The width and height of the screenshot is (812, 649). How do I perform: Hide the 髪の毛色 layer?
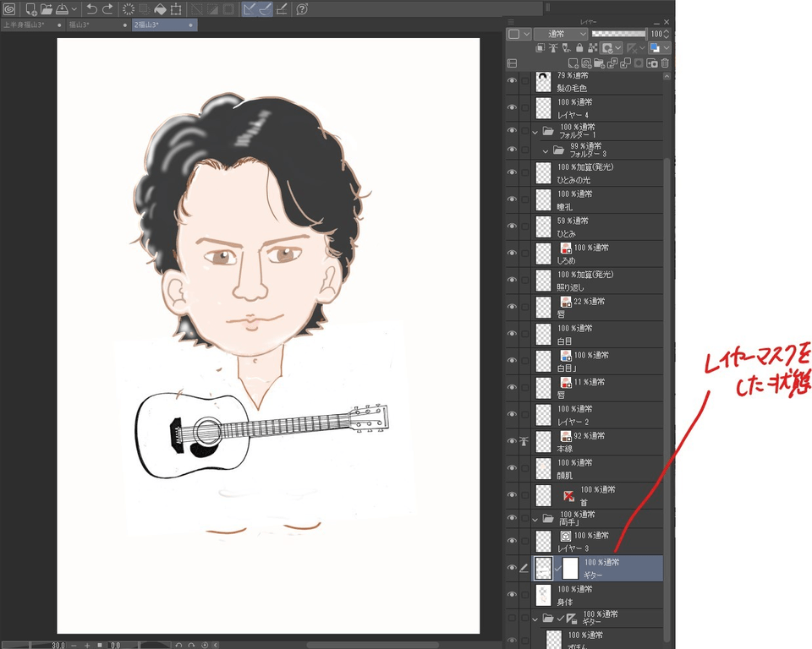513,81
